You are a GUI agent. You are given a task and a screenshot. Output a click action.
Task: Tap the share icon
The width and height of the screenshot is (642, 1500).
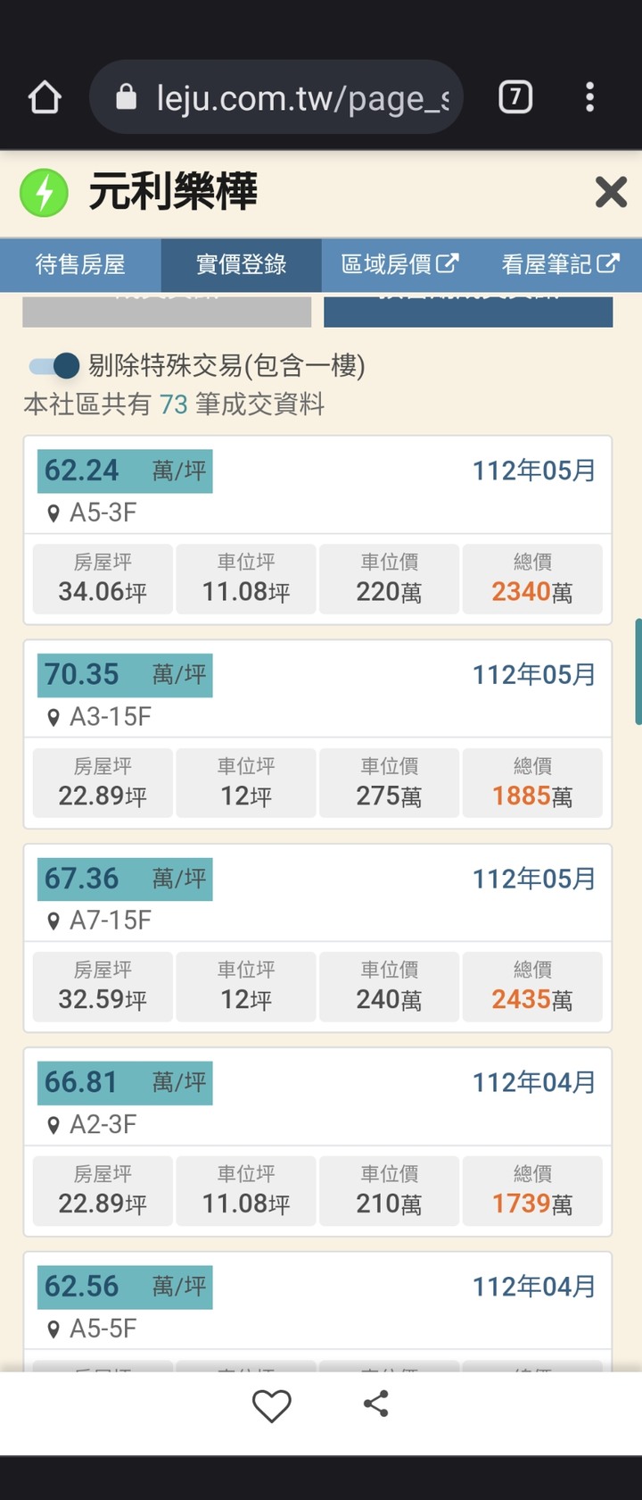pyautogui.click(x=376, y=1404)
